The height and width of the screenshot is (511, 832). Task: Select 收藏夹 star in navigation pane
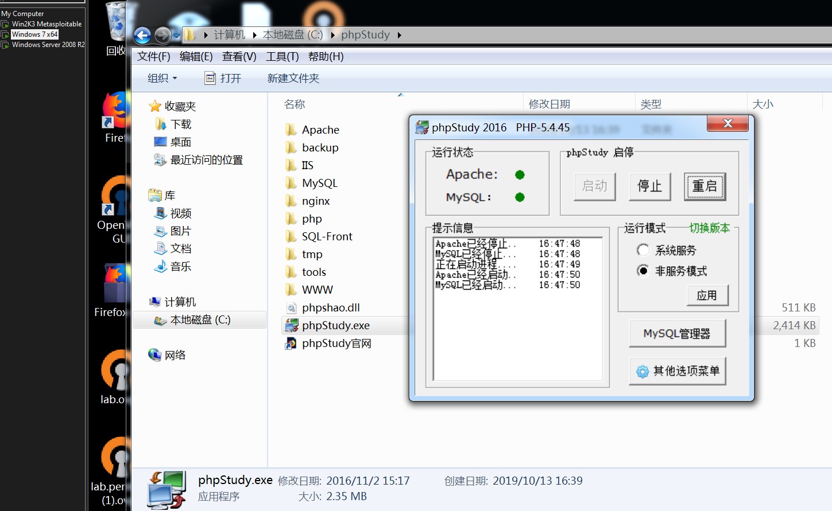154,106
